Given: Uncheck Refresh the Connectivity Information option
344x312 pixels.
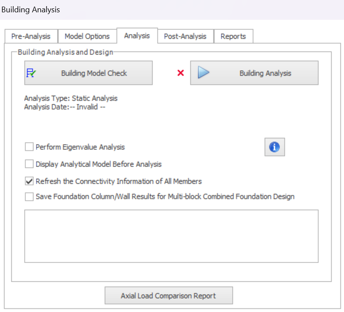Looking at the screenshot, I should (29, 181).
